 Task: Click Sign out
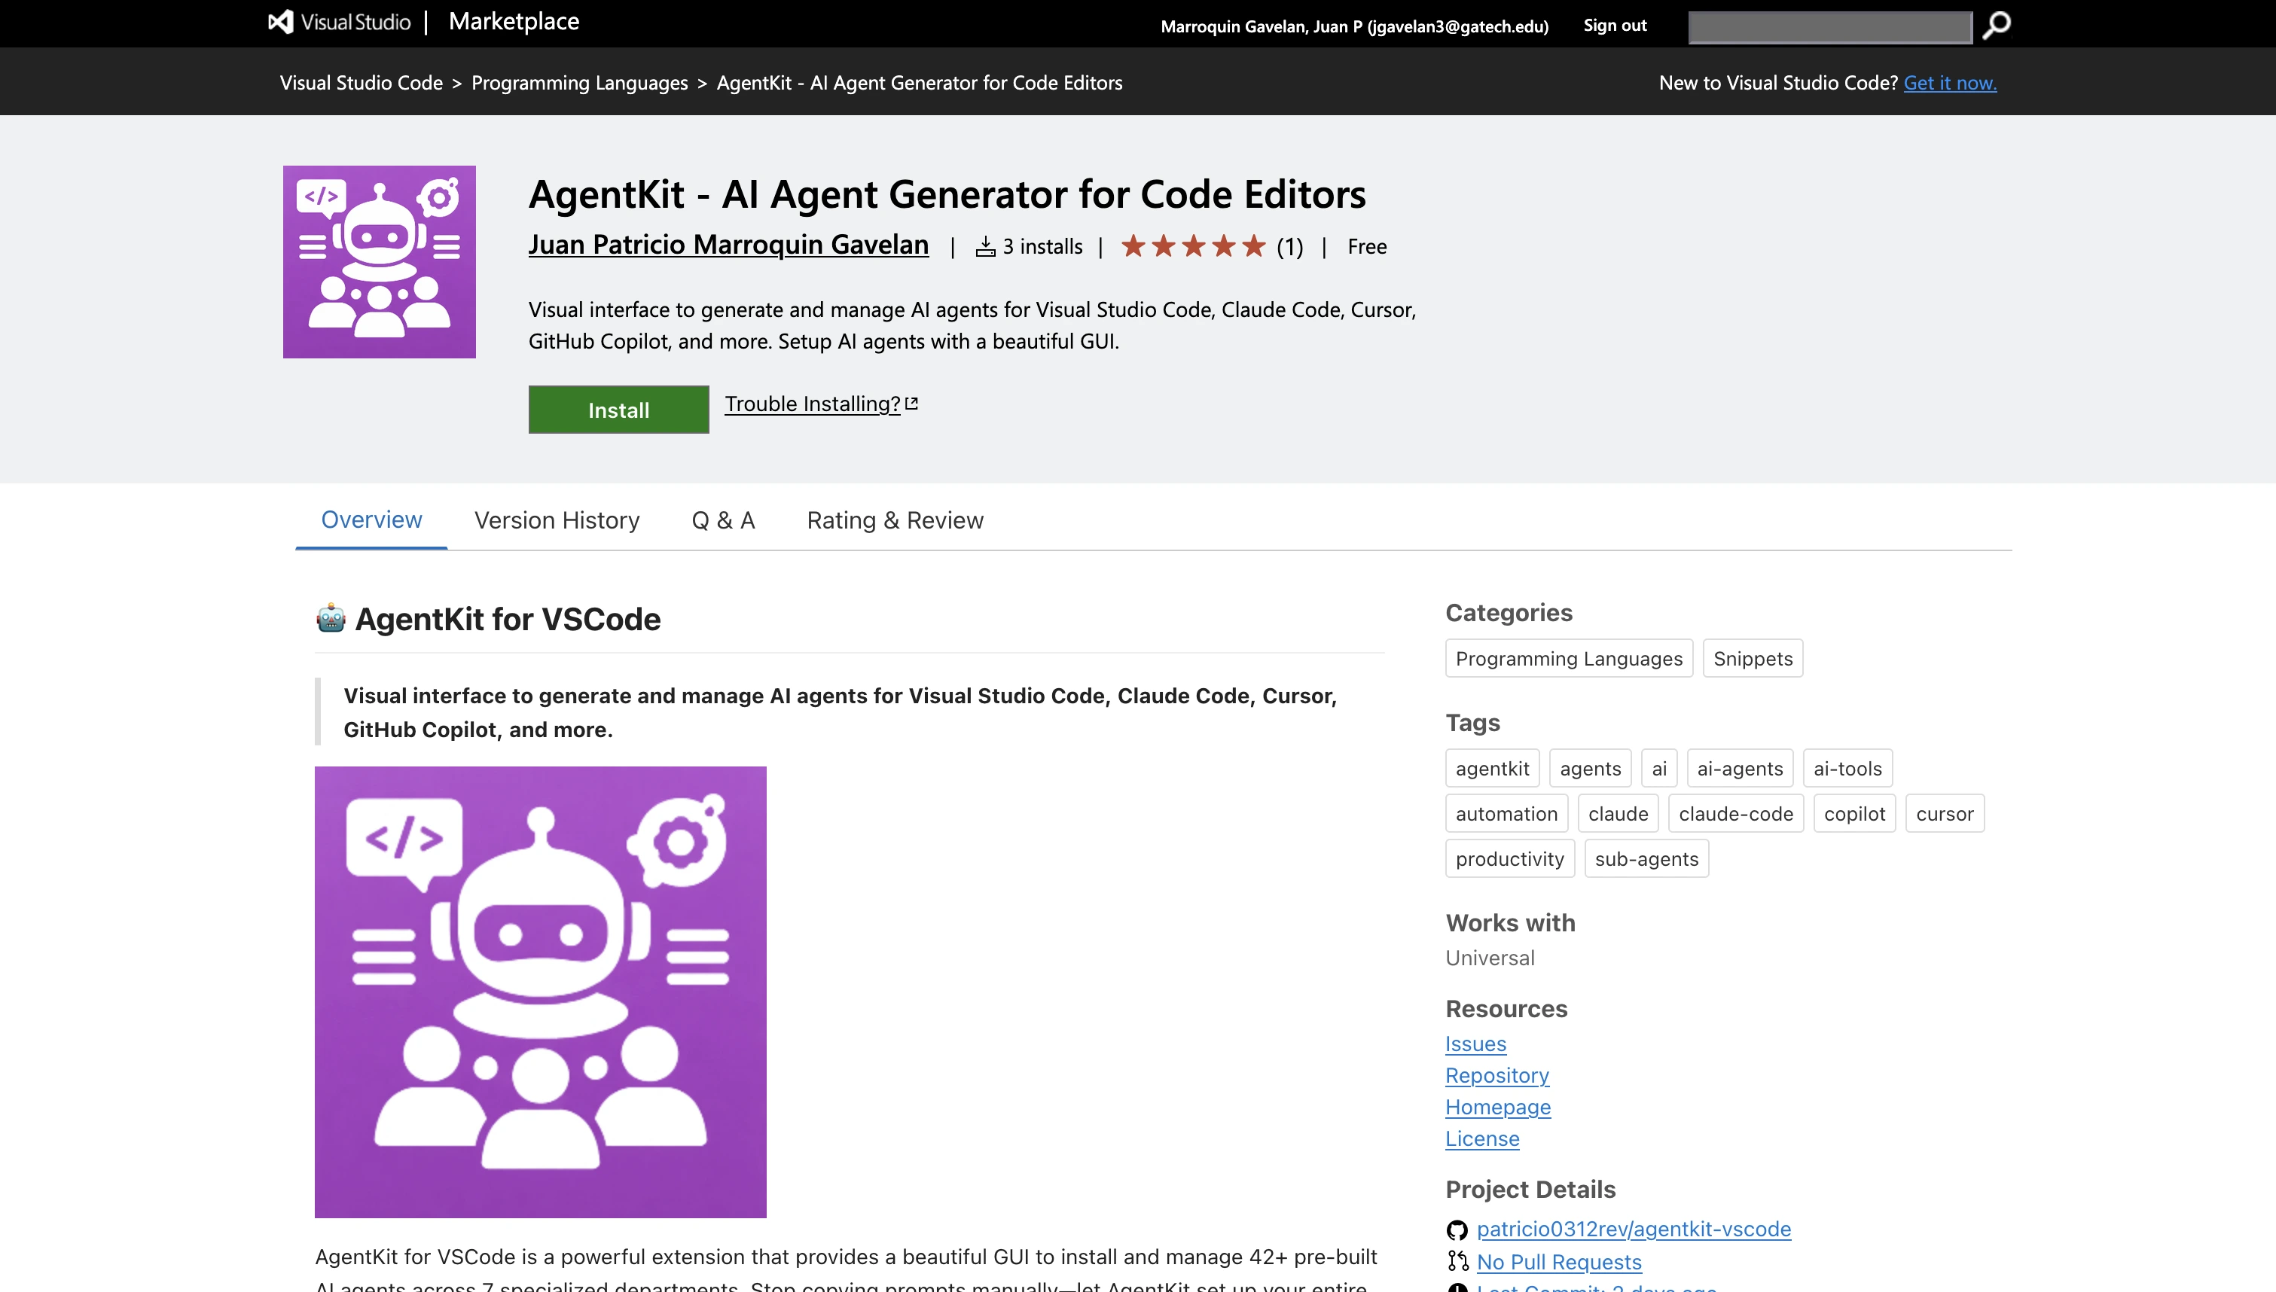[1615, 26]
